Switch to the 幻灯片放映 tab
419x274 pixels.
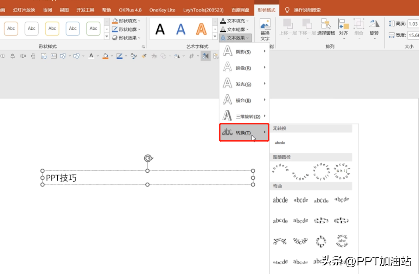[x=24, y=10]
